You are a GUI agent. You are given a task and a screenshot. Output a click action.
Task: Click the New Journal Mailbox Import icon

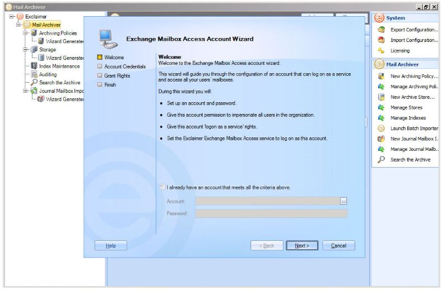381,139
